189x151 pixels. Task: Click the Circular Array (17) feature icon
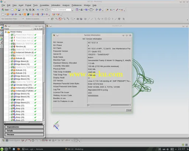pos(14,85)
